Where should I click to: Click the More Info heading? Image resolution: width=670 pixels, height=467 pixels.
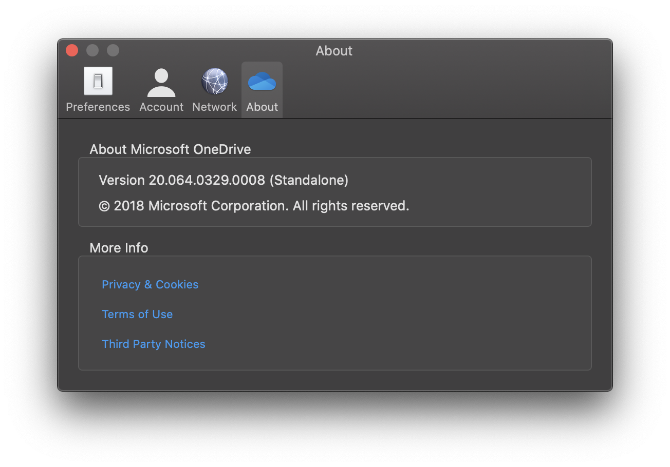coord(119,248)
